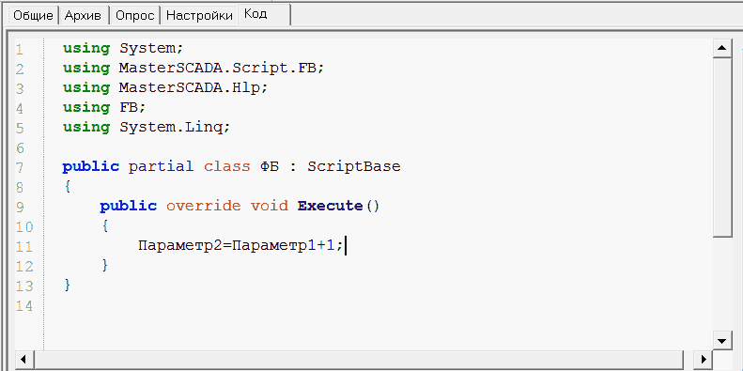The image size is (743, 371).
Task: Click line number 6 in gutter
Action: (20, 148)
